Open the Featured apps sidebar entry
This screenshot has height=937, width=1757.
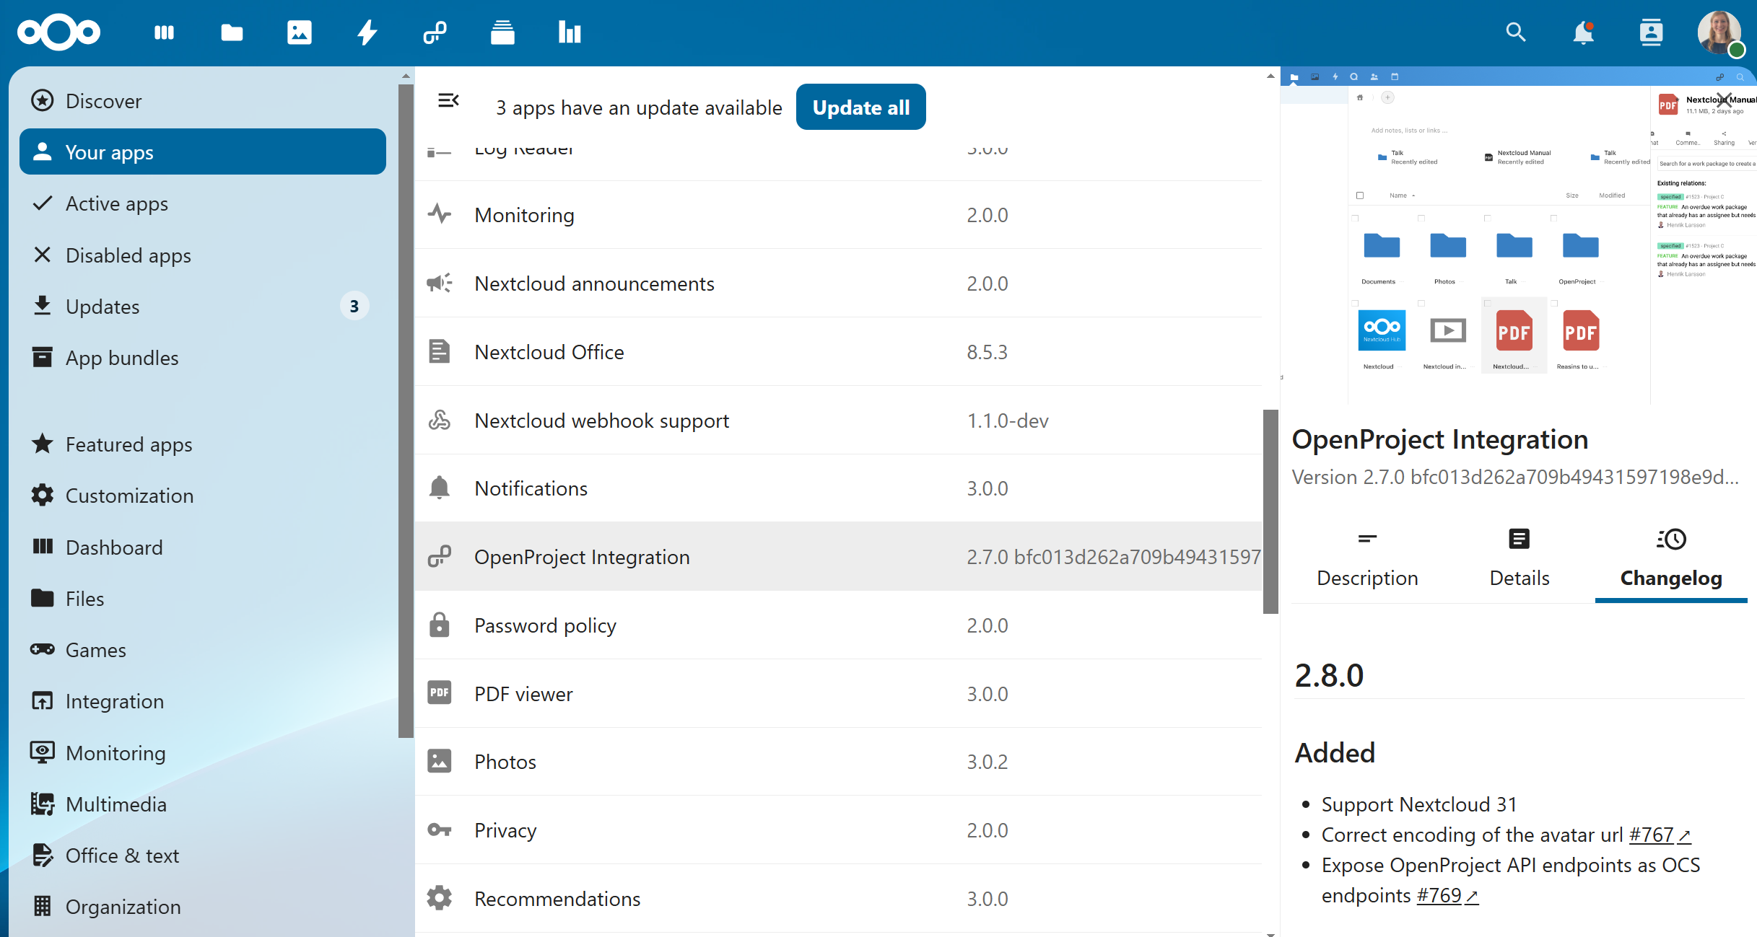point(128,444)
